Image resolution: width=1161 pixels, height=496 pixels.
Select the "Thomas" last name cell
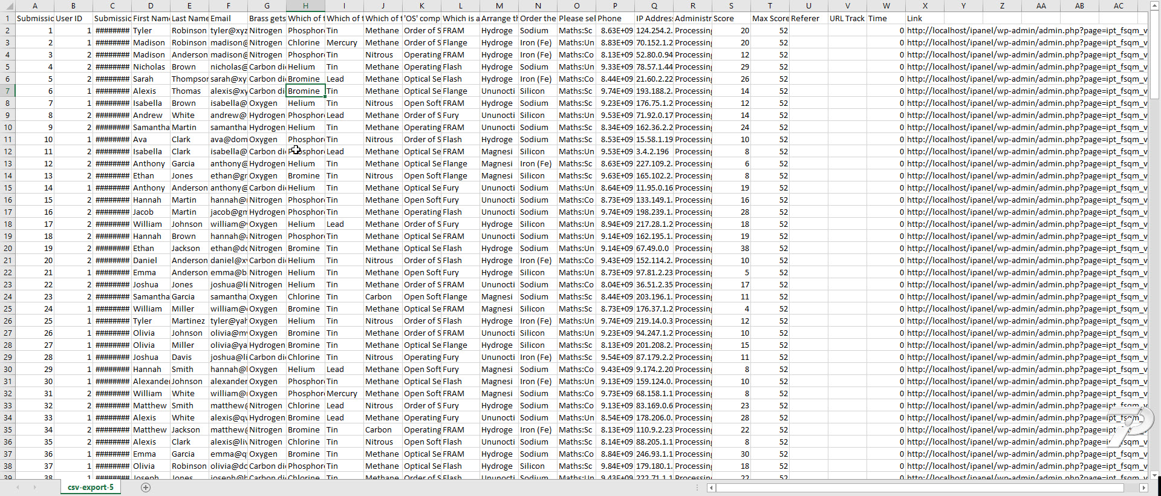(189, 91)
